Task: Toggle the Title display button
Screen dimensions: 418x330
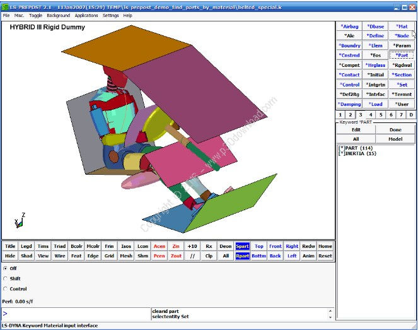Action: tap(10, 246)
